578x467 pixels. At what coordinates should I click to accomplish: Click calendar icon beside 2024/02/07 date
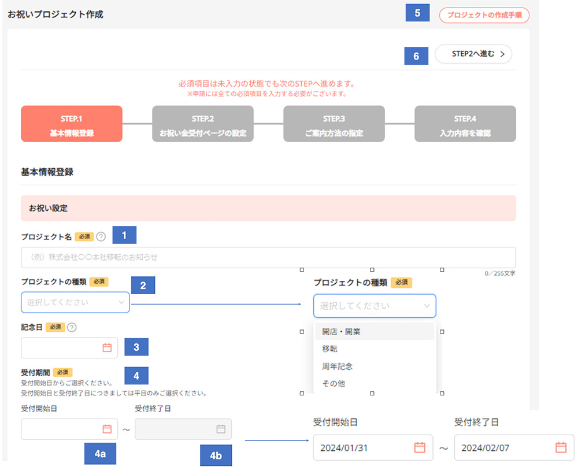(x=561, y=447)
